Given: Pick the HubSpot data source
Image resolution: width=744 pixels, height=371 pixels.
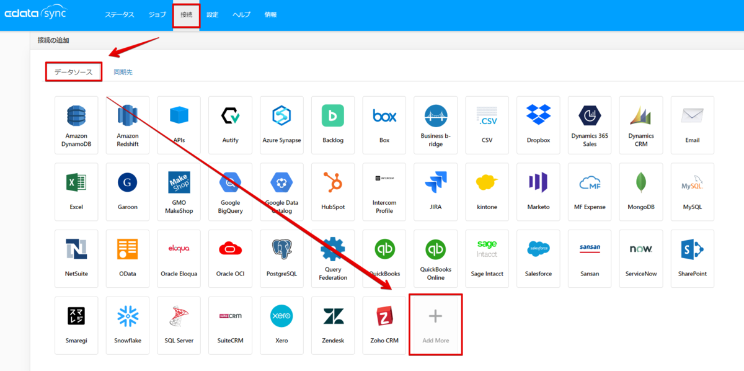Looking at the screenshot, I should (333, 192).
